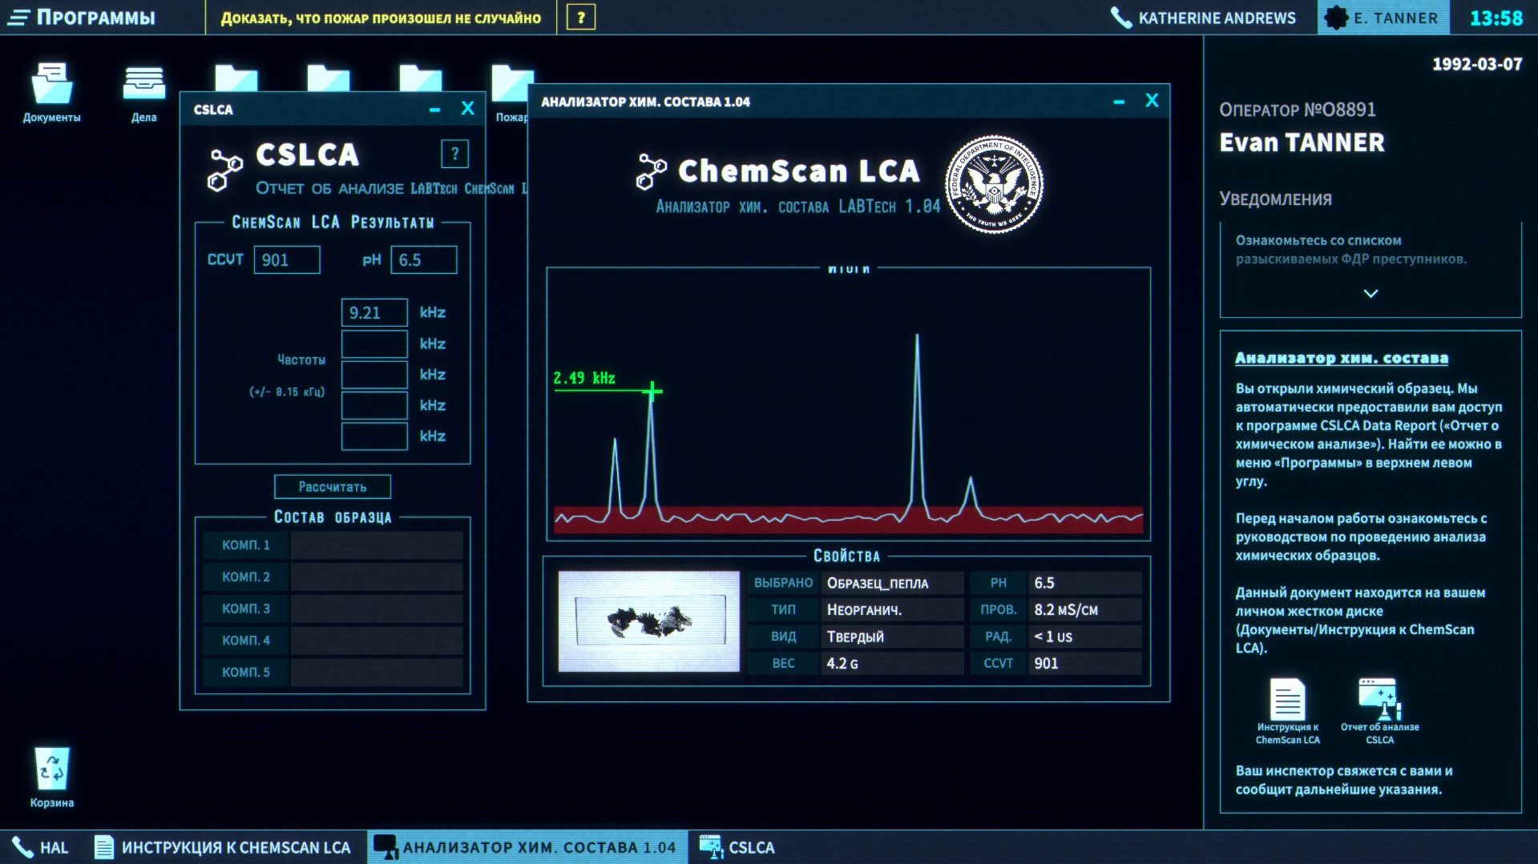Select the Комп. 1 result row

pos(333,545)
